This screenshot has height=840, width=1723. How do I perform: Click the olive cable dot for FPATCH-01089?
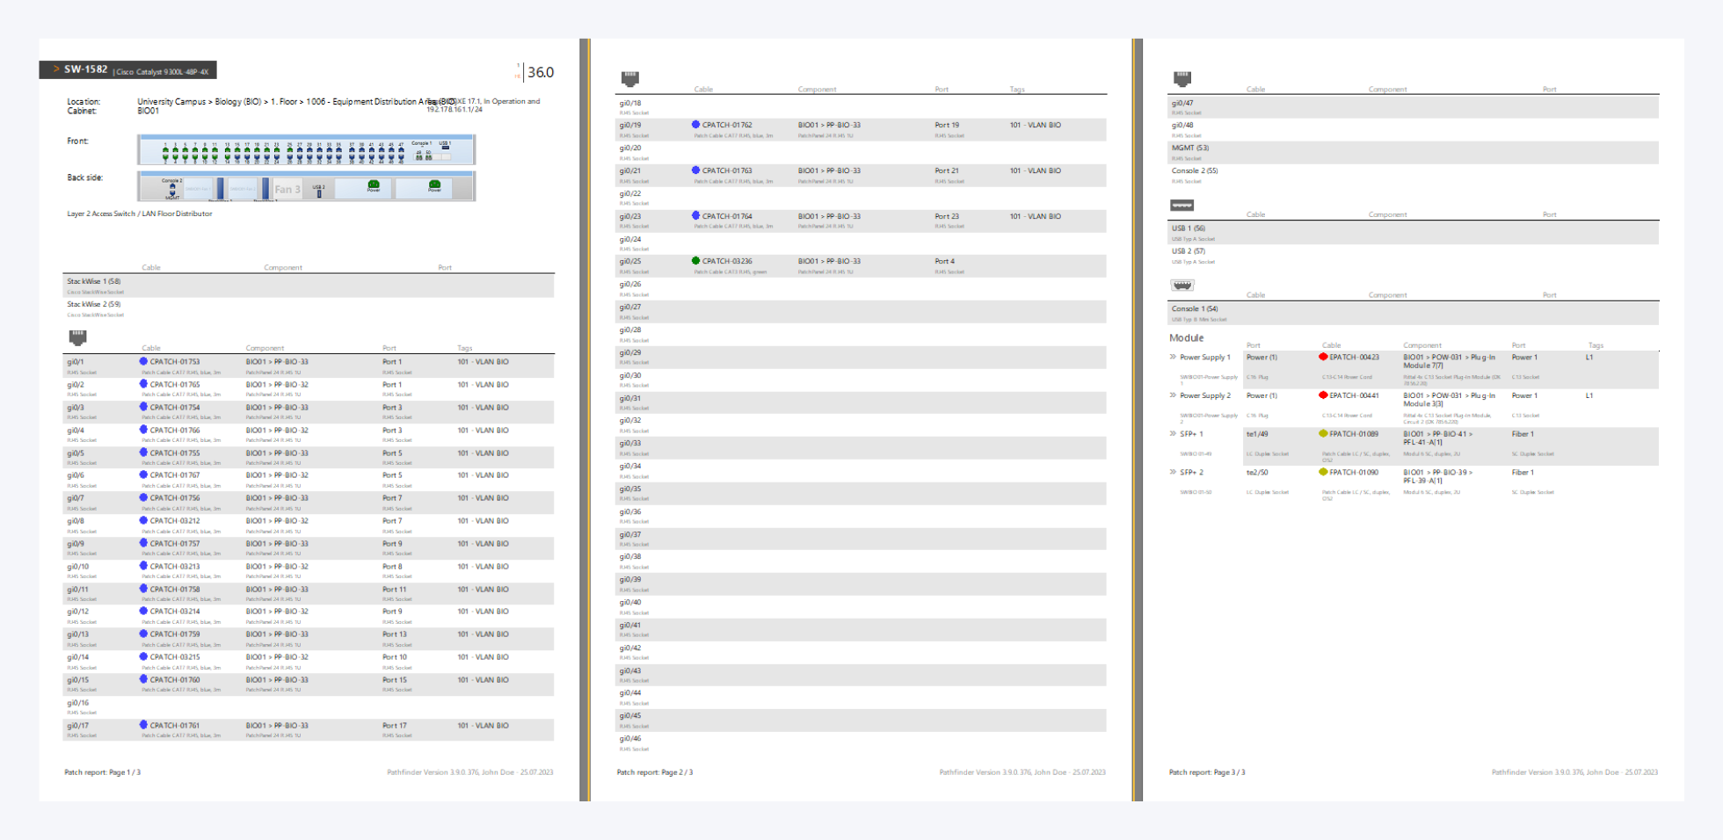pos(1323,434)
